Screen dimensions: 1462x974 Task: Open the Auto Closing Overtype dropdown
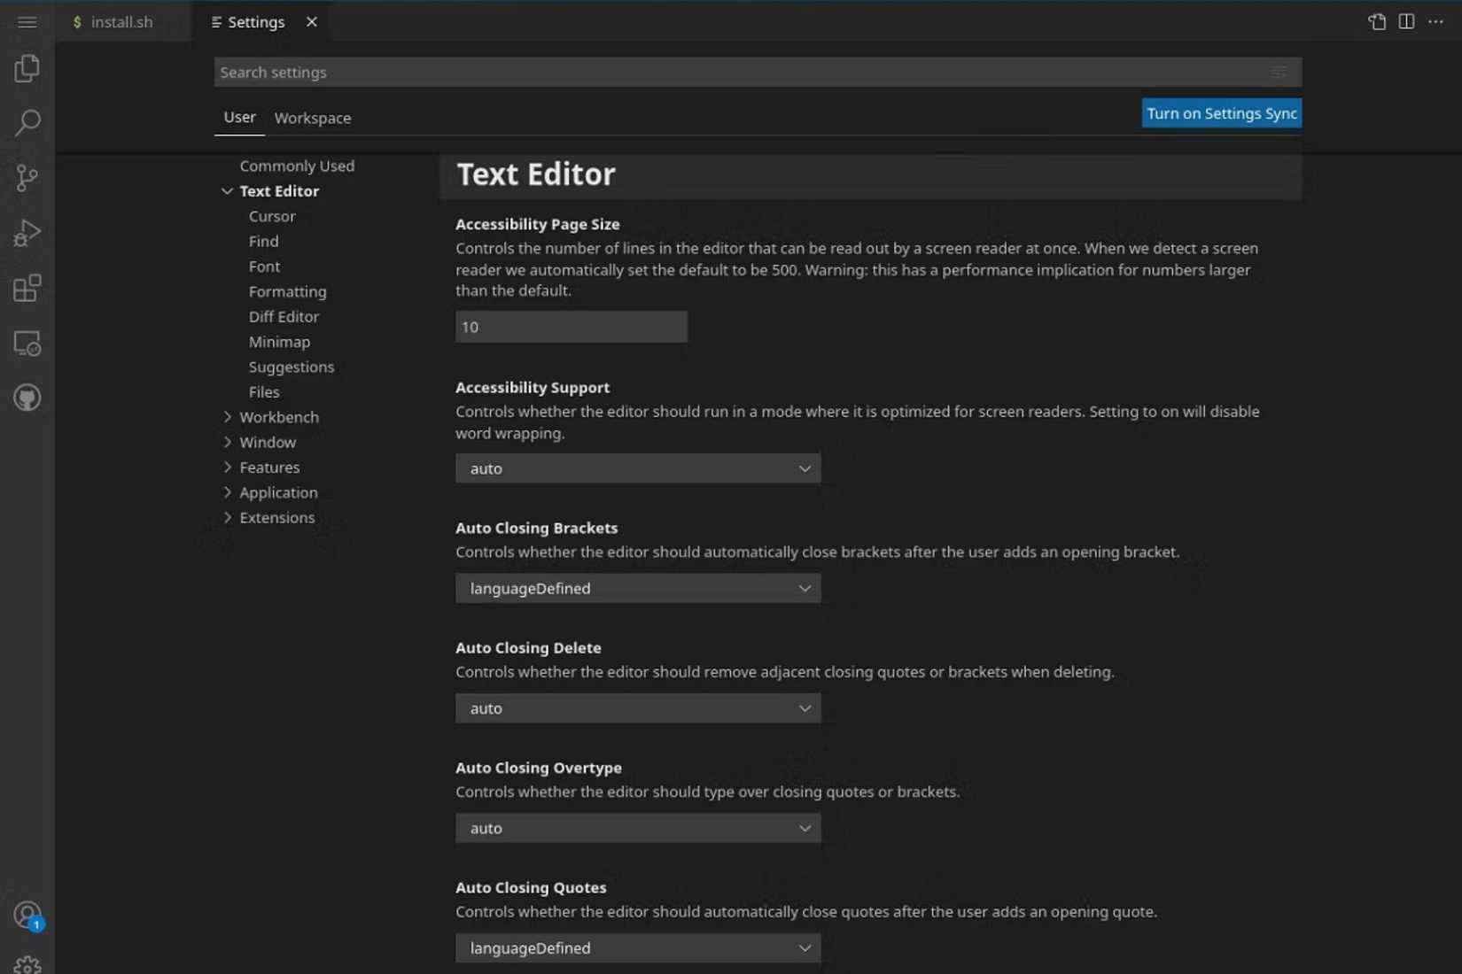pos(638,828)
